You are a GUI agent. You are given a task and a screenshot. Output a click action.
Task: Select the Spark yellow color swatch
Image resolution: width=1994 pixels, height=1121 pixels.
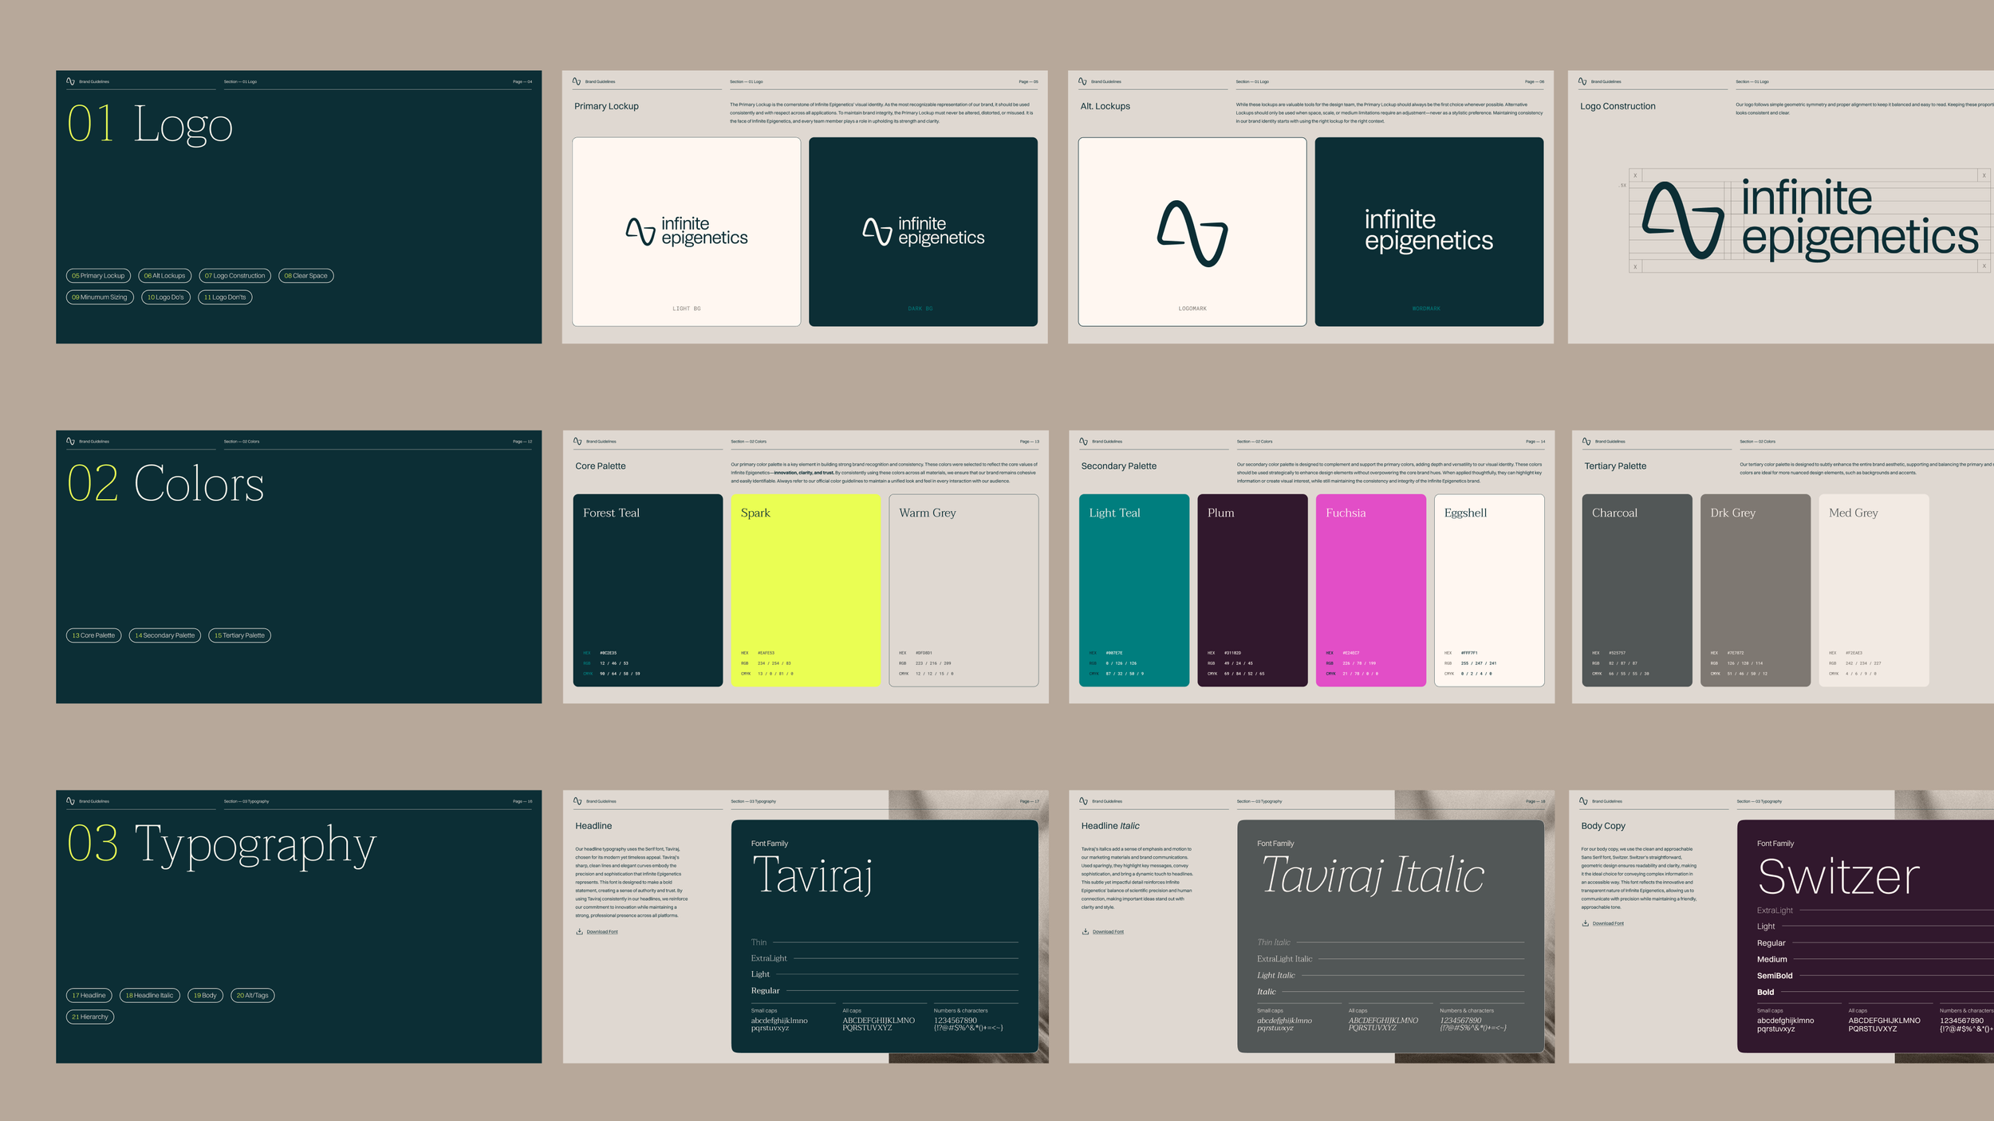(x=805, y=590)
